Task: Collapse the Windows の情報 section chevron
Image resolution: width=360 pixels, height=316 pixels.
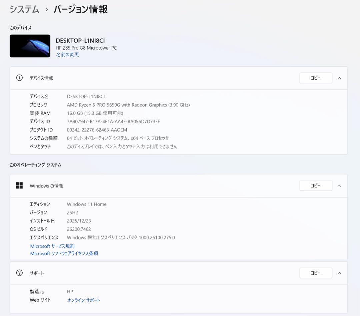Action: (x=339, y=185)
